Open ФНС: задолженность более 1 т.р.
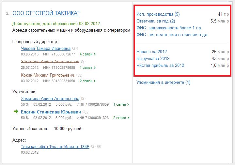Viewport: 235px width, 165px height. (x=169, y=28)
